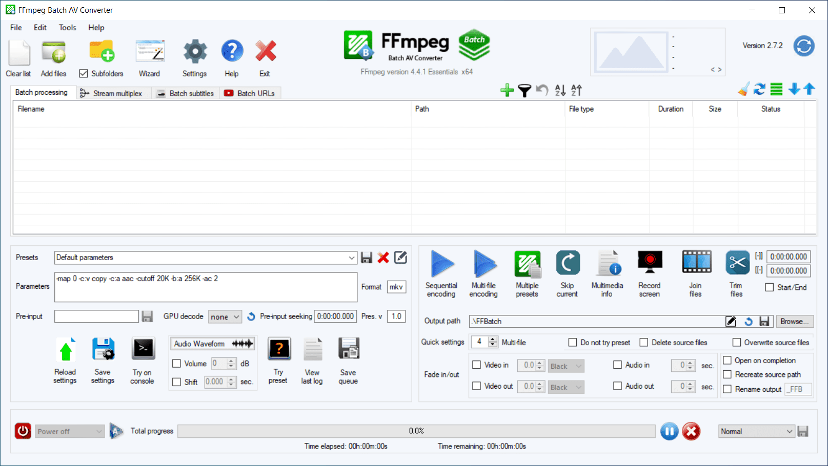Stop encoding with red X button

(x=691, y=432)
